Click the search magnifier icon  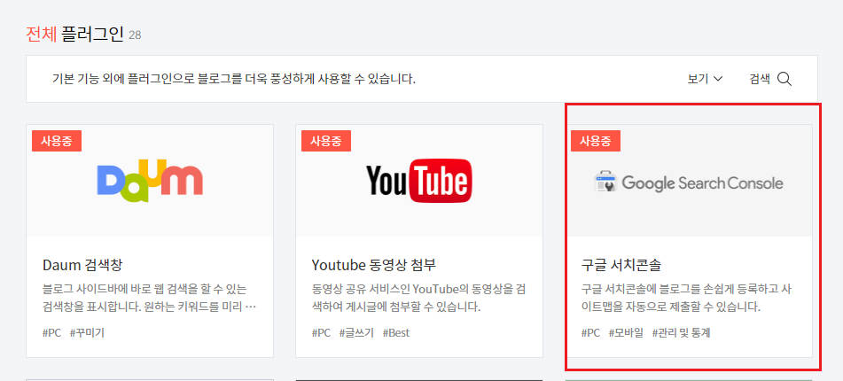[x=784, y=80]
